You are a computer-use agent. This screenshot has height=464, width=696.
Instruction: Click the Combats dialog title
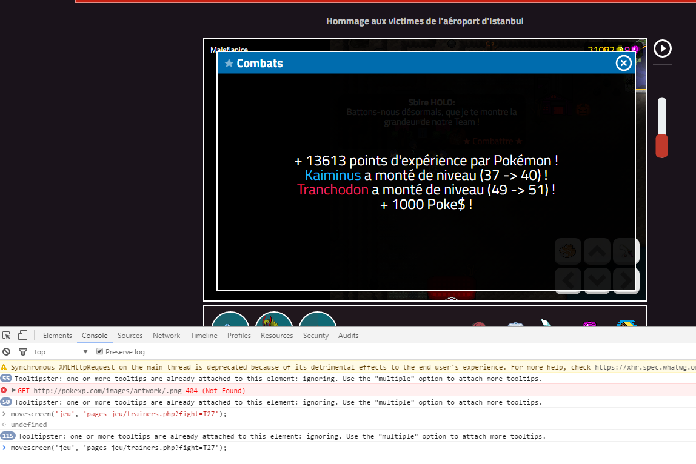[x=259, y=64]
